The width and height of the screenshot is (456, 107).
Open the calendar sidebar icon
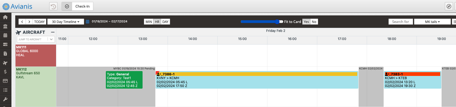coord(5,35)
